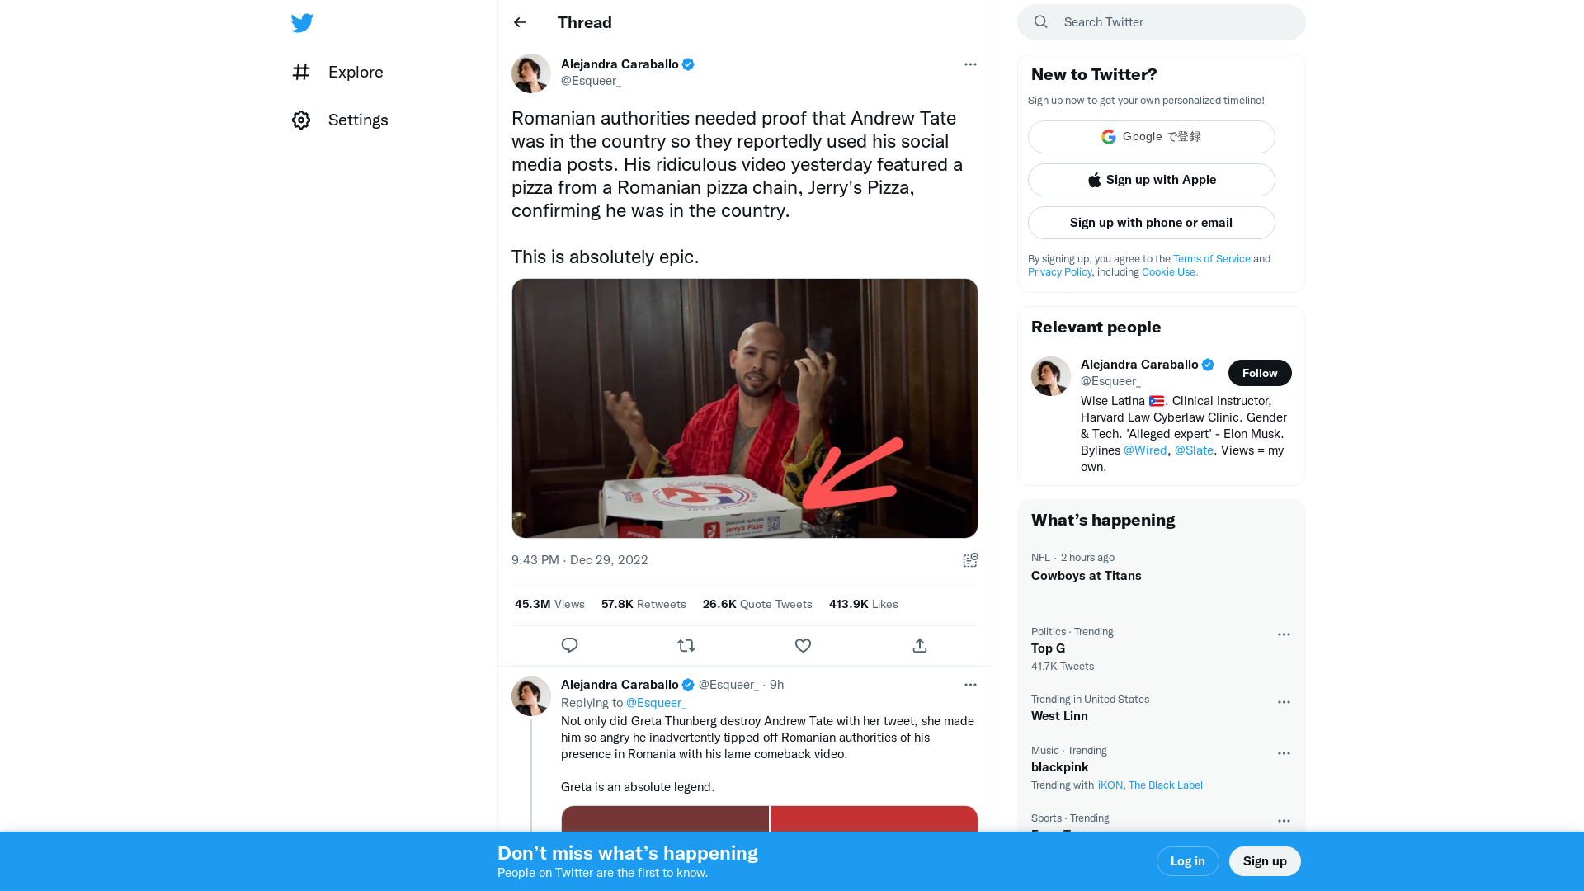This screenshot has width=1584, height=891.
Task: Click Sign up with phone or email
Action: (1151, 222)
